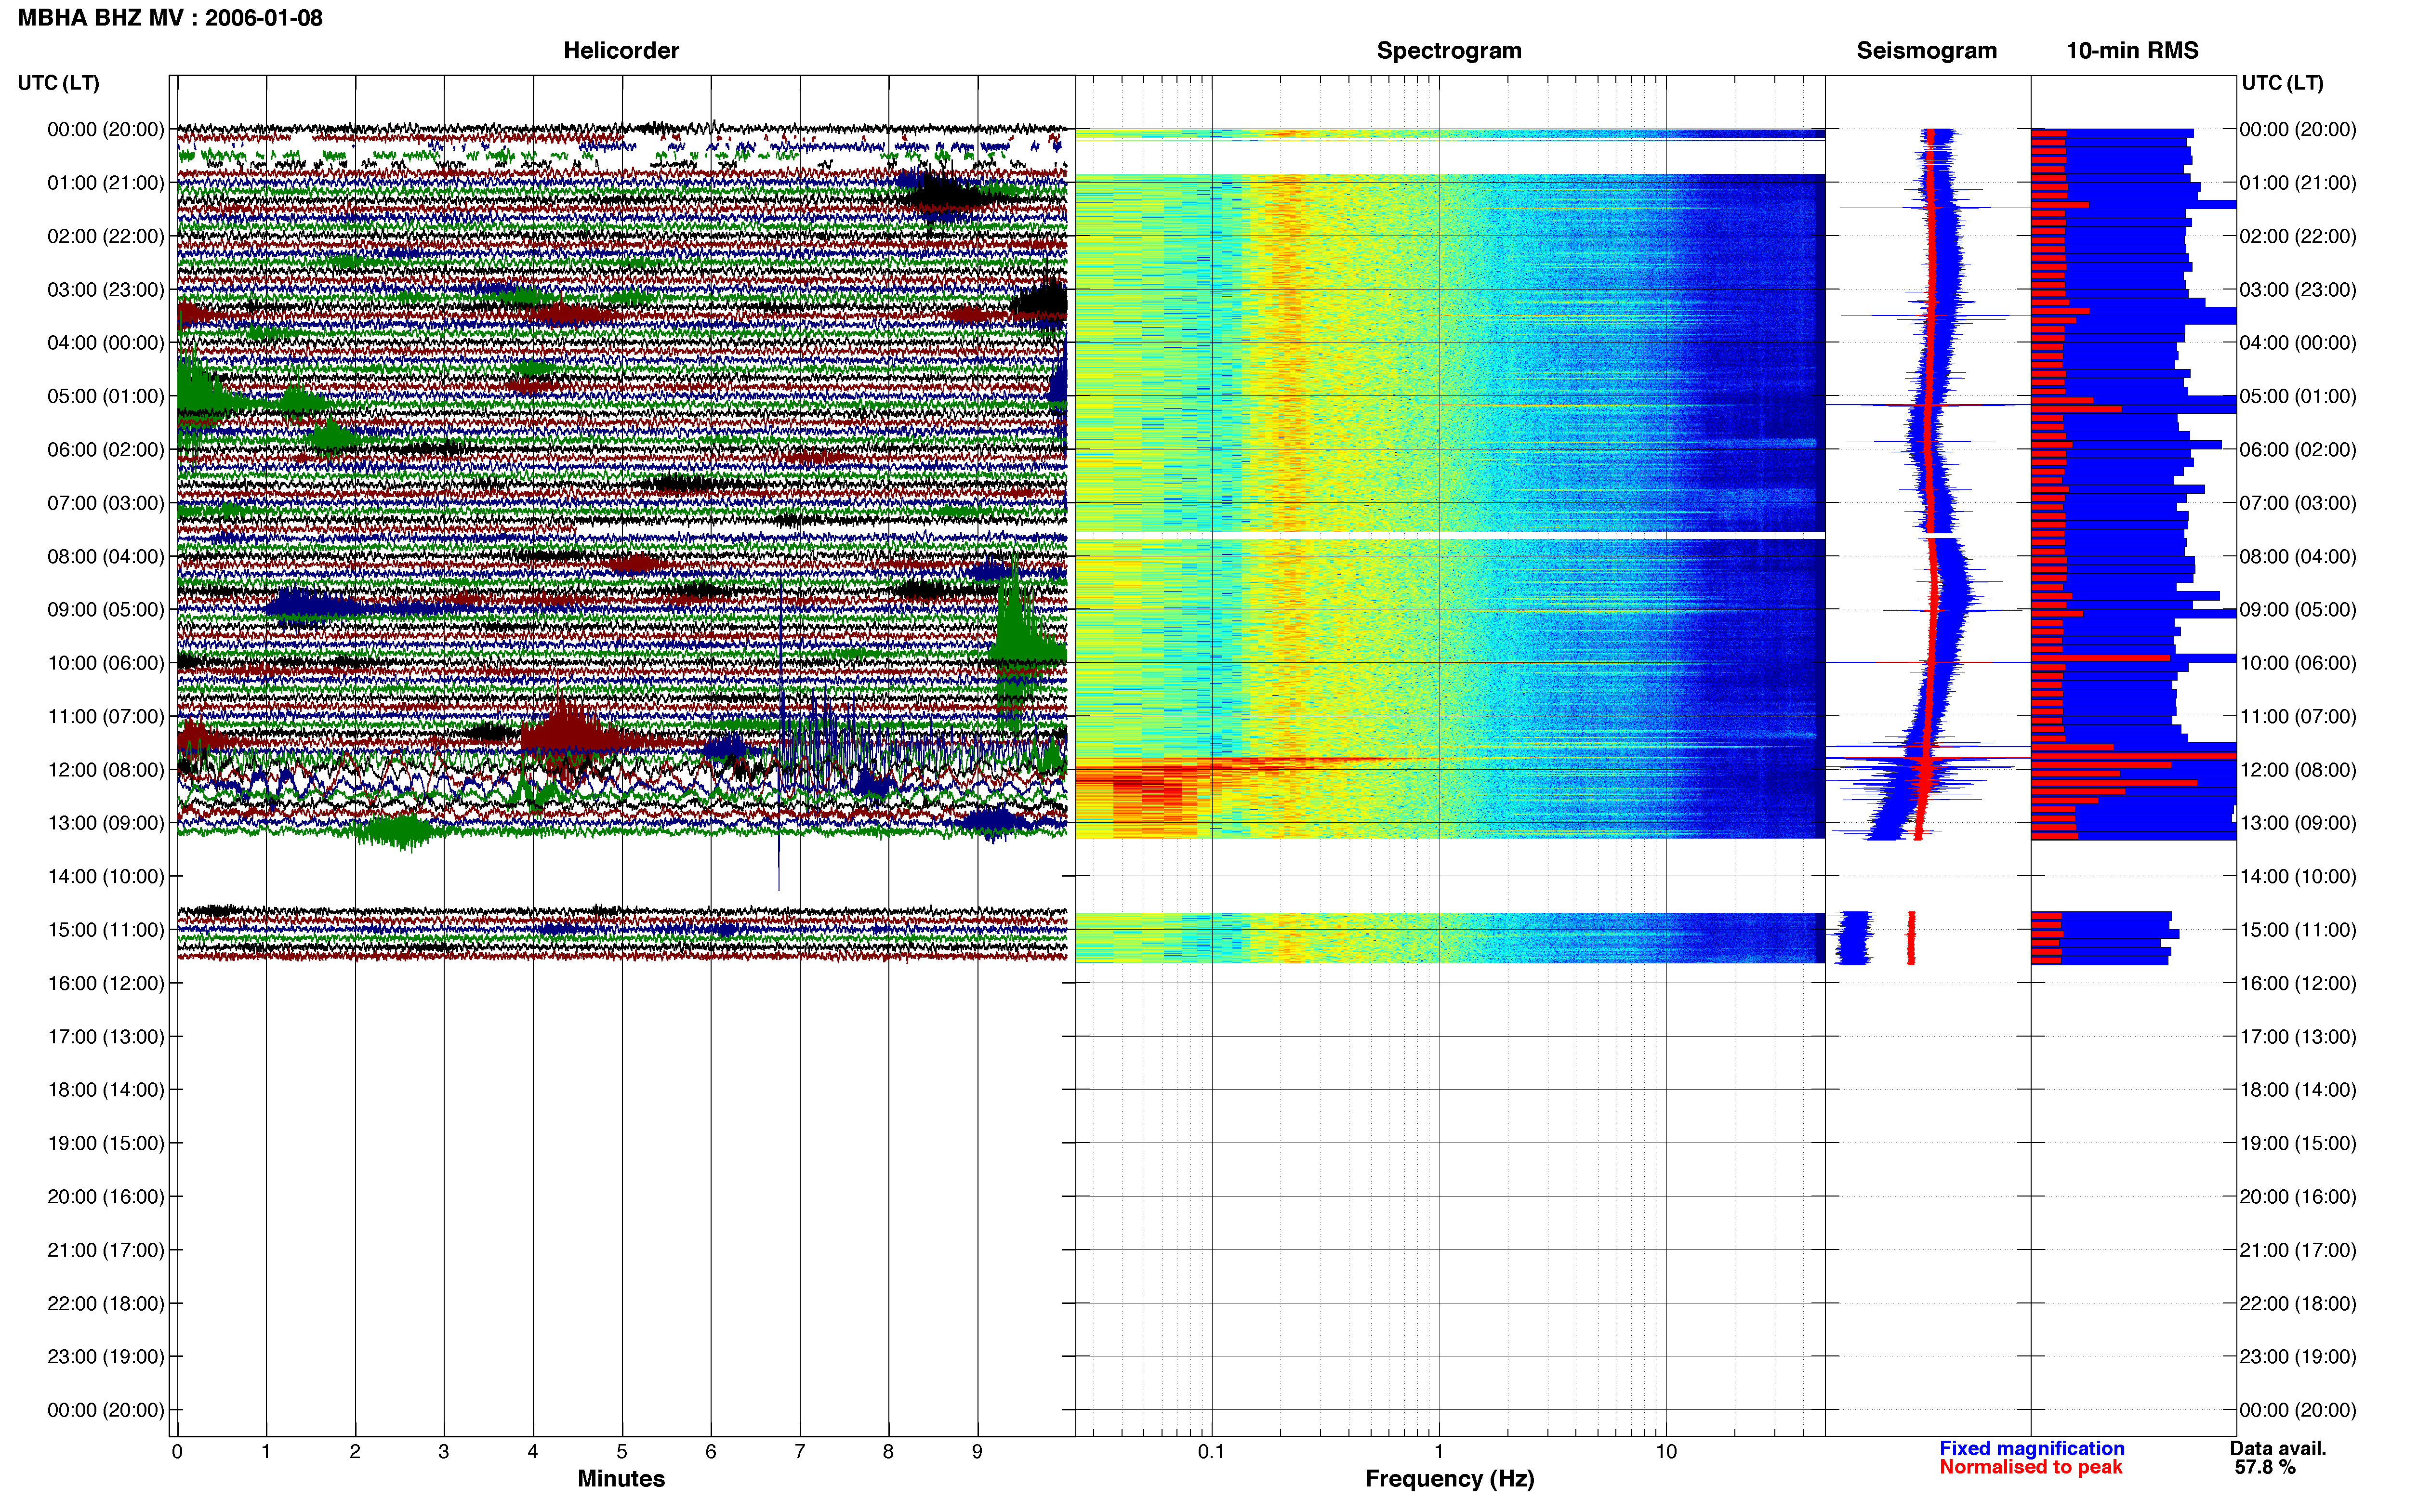Click the left '03:00 (23:00)' time label
This screenshot has width=2418, height=1512.
click(106, 289)
